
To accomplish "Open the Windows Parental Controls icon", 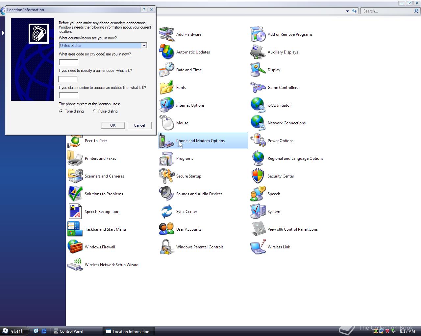I will [x=166, y=247].
